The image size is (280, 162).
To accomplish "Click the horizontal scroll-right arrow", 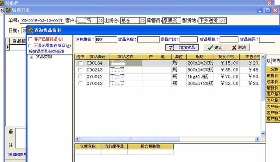I will click(257, 139).
